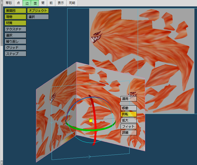
Task: Switch view with the 前 button
Action: 51,3
